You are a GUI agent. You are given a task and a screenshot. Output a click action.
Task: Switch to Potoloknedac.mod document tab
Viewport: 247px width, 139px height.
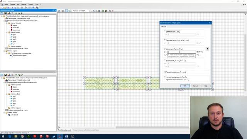(x=64, y=130)
